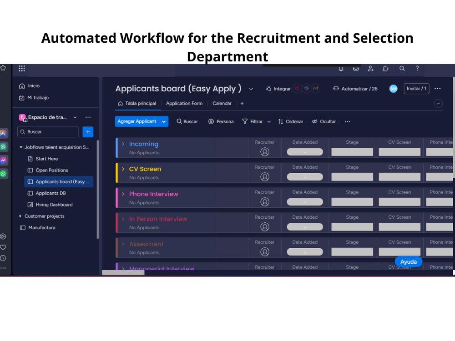
Task: Open the Filtrar dropdown arrow
Action: point(268,121)
